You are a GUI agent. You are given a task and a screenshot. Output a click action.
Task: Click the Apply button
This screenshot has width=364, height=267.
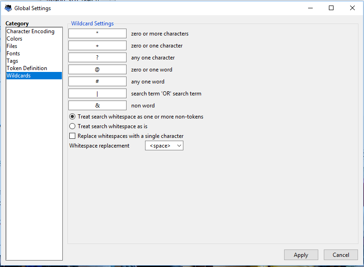coord(301,255)
